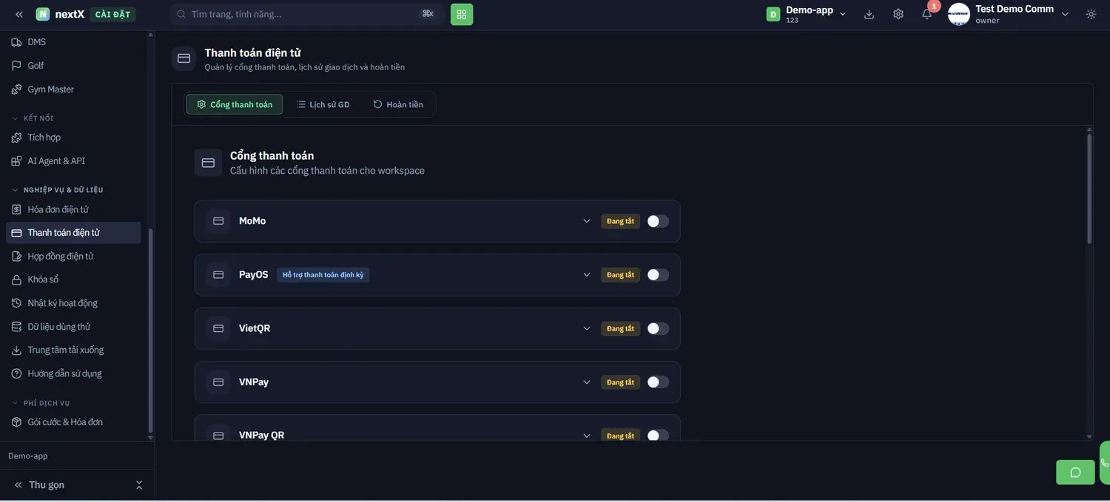Click the nextX logo icon
The image size is (1110, 502).
43,14
